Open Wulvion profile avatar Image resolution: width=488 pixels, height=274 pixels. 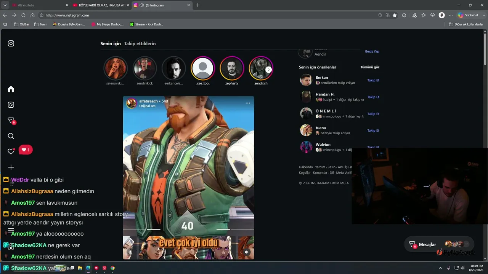pyautogui.click(x=306, y=147)
